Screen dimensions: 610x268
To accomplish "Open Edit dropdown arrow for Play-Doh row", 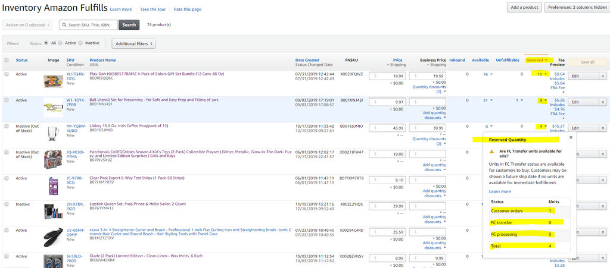I will 603,76.
